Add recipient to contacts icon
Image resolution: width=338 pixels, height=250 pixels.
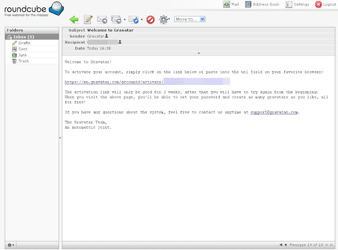click(120, 42)
